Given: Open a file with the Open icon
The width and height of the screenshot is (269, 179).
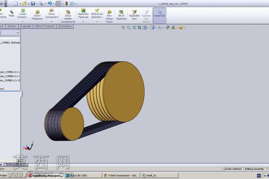Looking at the screenshot, I should pyautogui.click(x=24, y=3).
